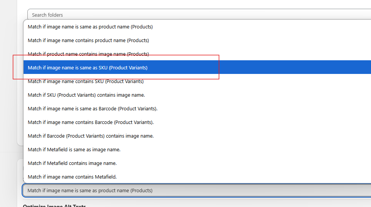371x207 pixels.
Task: Pick 'Barcode (Product Variants) contains image name'
Action: 90,136
